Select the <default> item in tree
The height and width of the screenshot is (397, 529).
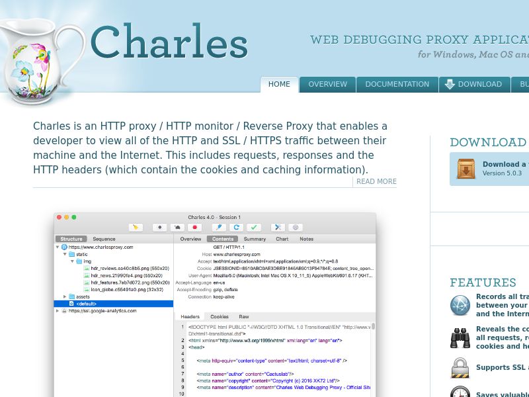click(86, 304)
